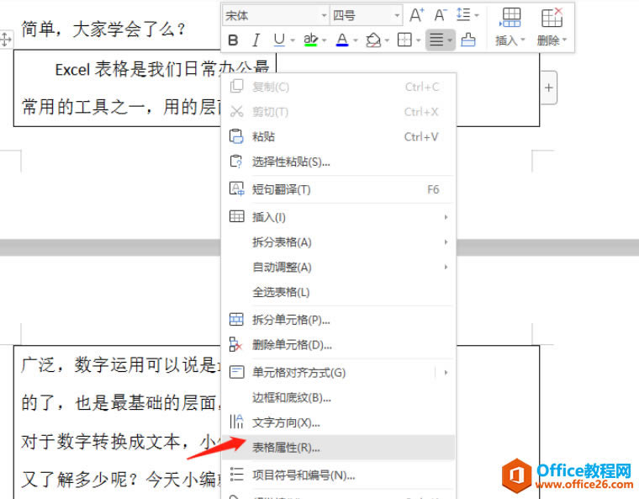The image size is (639, 499).
Task: Click the 插入 table insert icon
Action: (x=510, y=18)
